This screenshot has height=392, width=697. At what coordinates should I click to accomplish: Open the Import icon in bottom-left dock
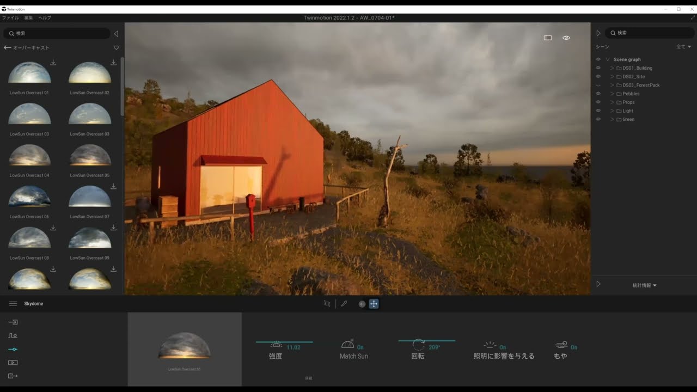[x=13, y=322]
